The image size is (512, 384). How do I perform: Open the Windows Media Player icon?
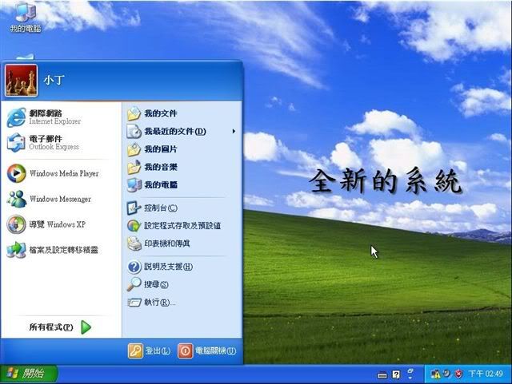click(16, 173)
